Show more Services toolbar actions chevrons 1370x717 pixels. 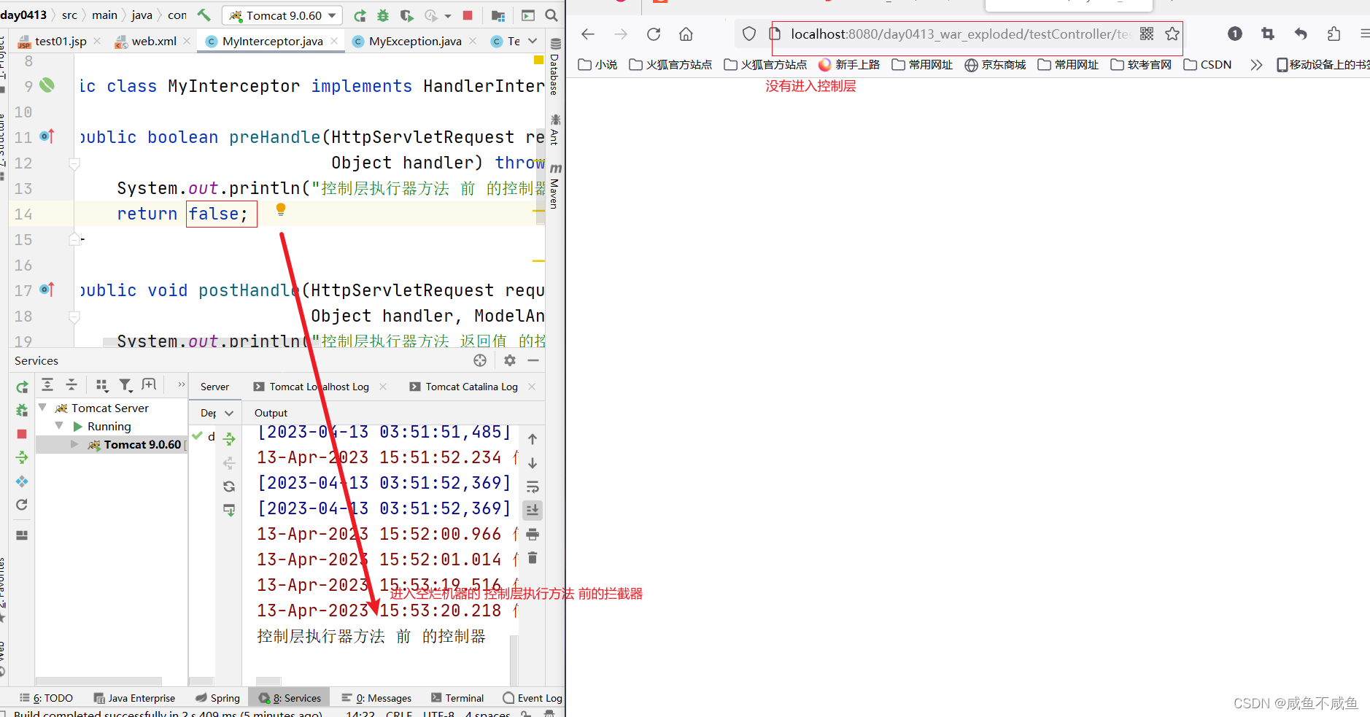(x=181, y=384)
